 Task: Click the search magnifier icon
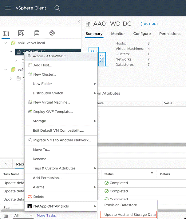tap(57, 8)
